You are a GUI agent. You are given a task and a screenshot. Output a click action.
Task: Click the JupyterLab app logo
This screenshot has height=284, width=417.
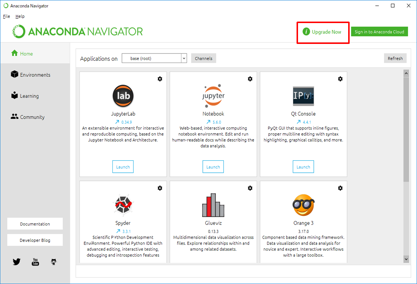[x=123, y=96]
